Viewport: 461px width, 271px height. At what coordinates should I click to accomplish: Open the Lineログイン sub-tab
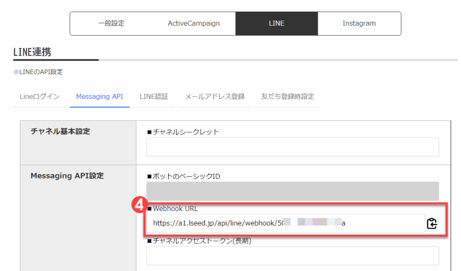click(x=40, y=97)
